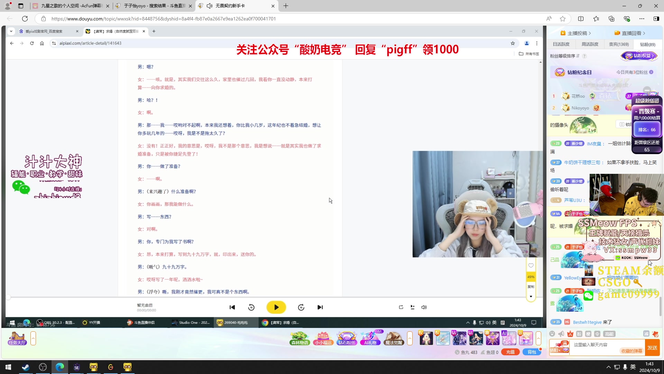Click the 令 command icon in chat toolbar
Viewport: 664px width, 374px height.
pyautogui.click(x=597, y=334)
